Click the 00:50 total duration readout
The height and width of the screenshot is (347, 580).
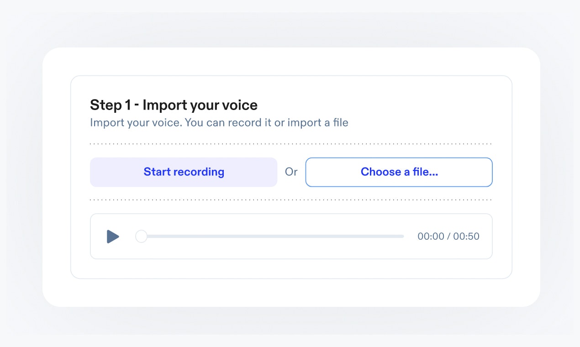tap(466, 237)
